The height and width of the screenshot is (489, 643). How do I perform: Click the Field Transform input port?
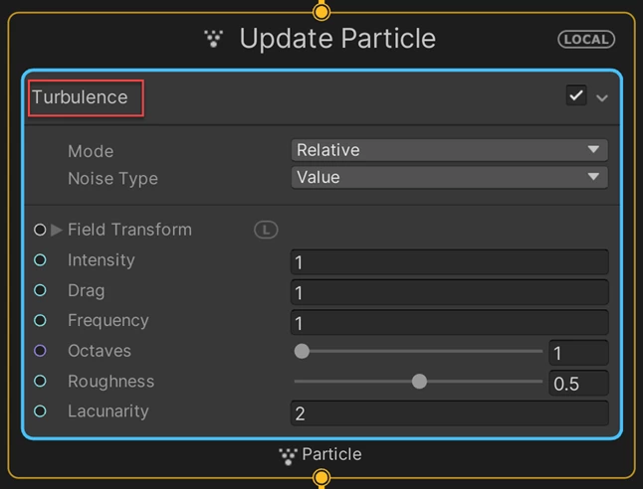40,230
